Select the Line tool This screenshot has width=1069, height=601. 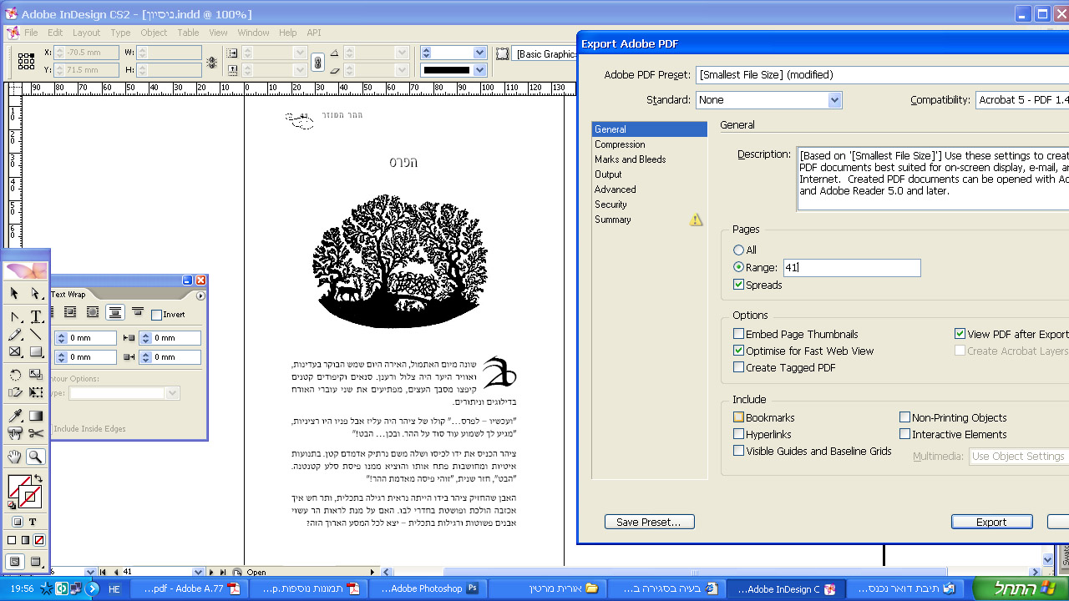pyautogui.click(x=36, y=334)
